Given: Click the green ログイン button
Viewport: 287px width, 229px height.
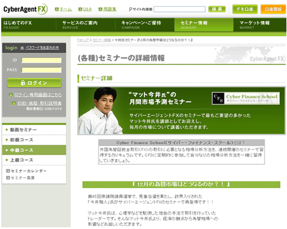Looking at the screenshot, I should tap(34, 83).
